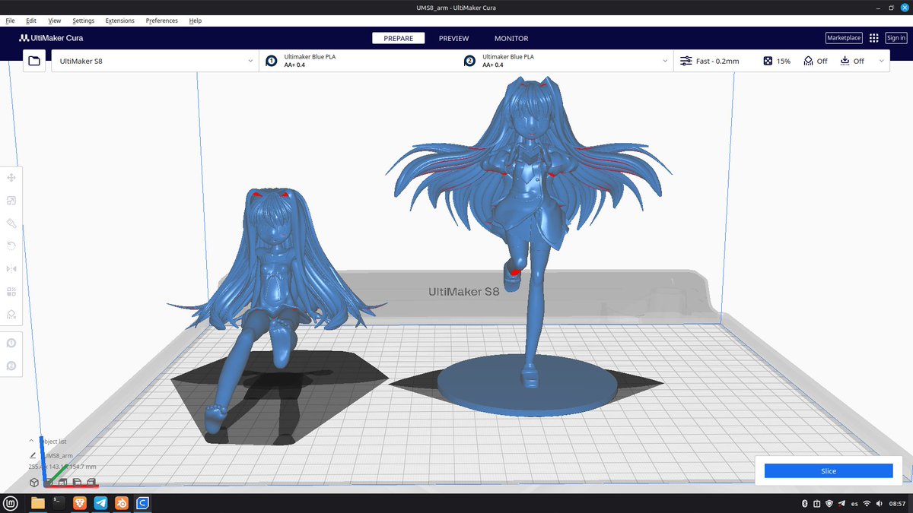Assign model to extruder 1 in sidebar

tap(11, 344)
